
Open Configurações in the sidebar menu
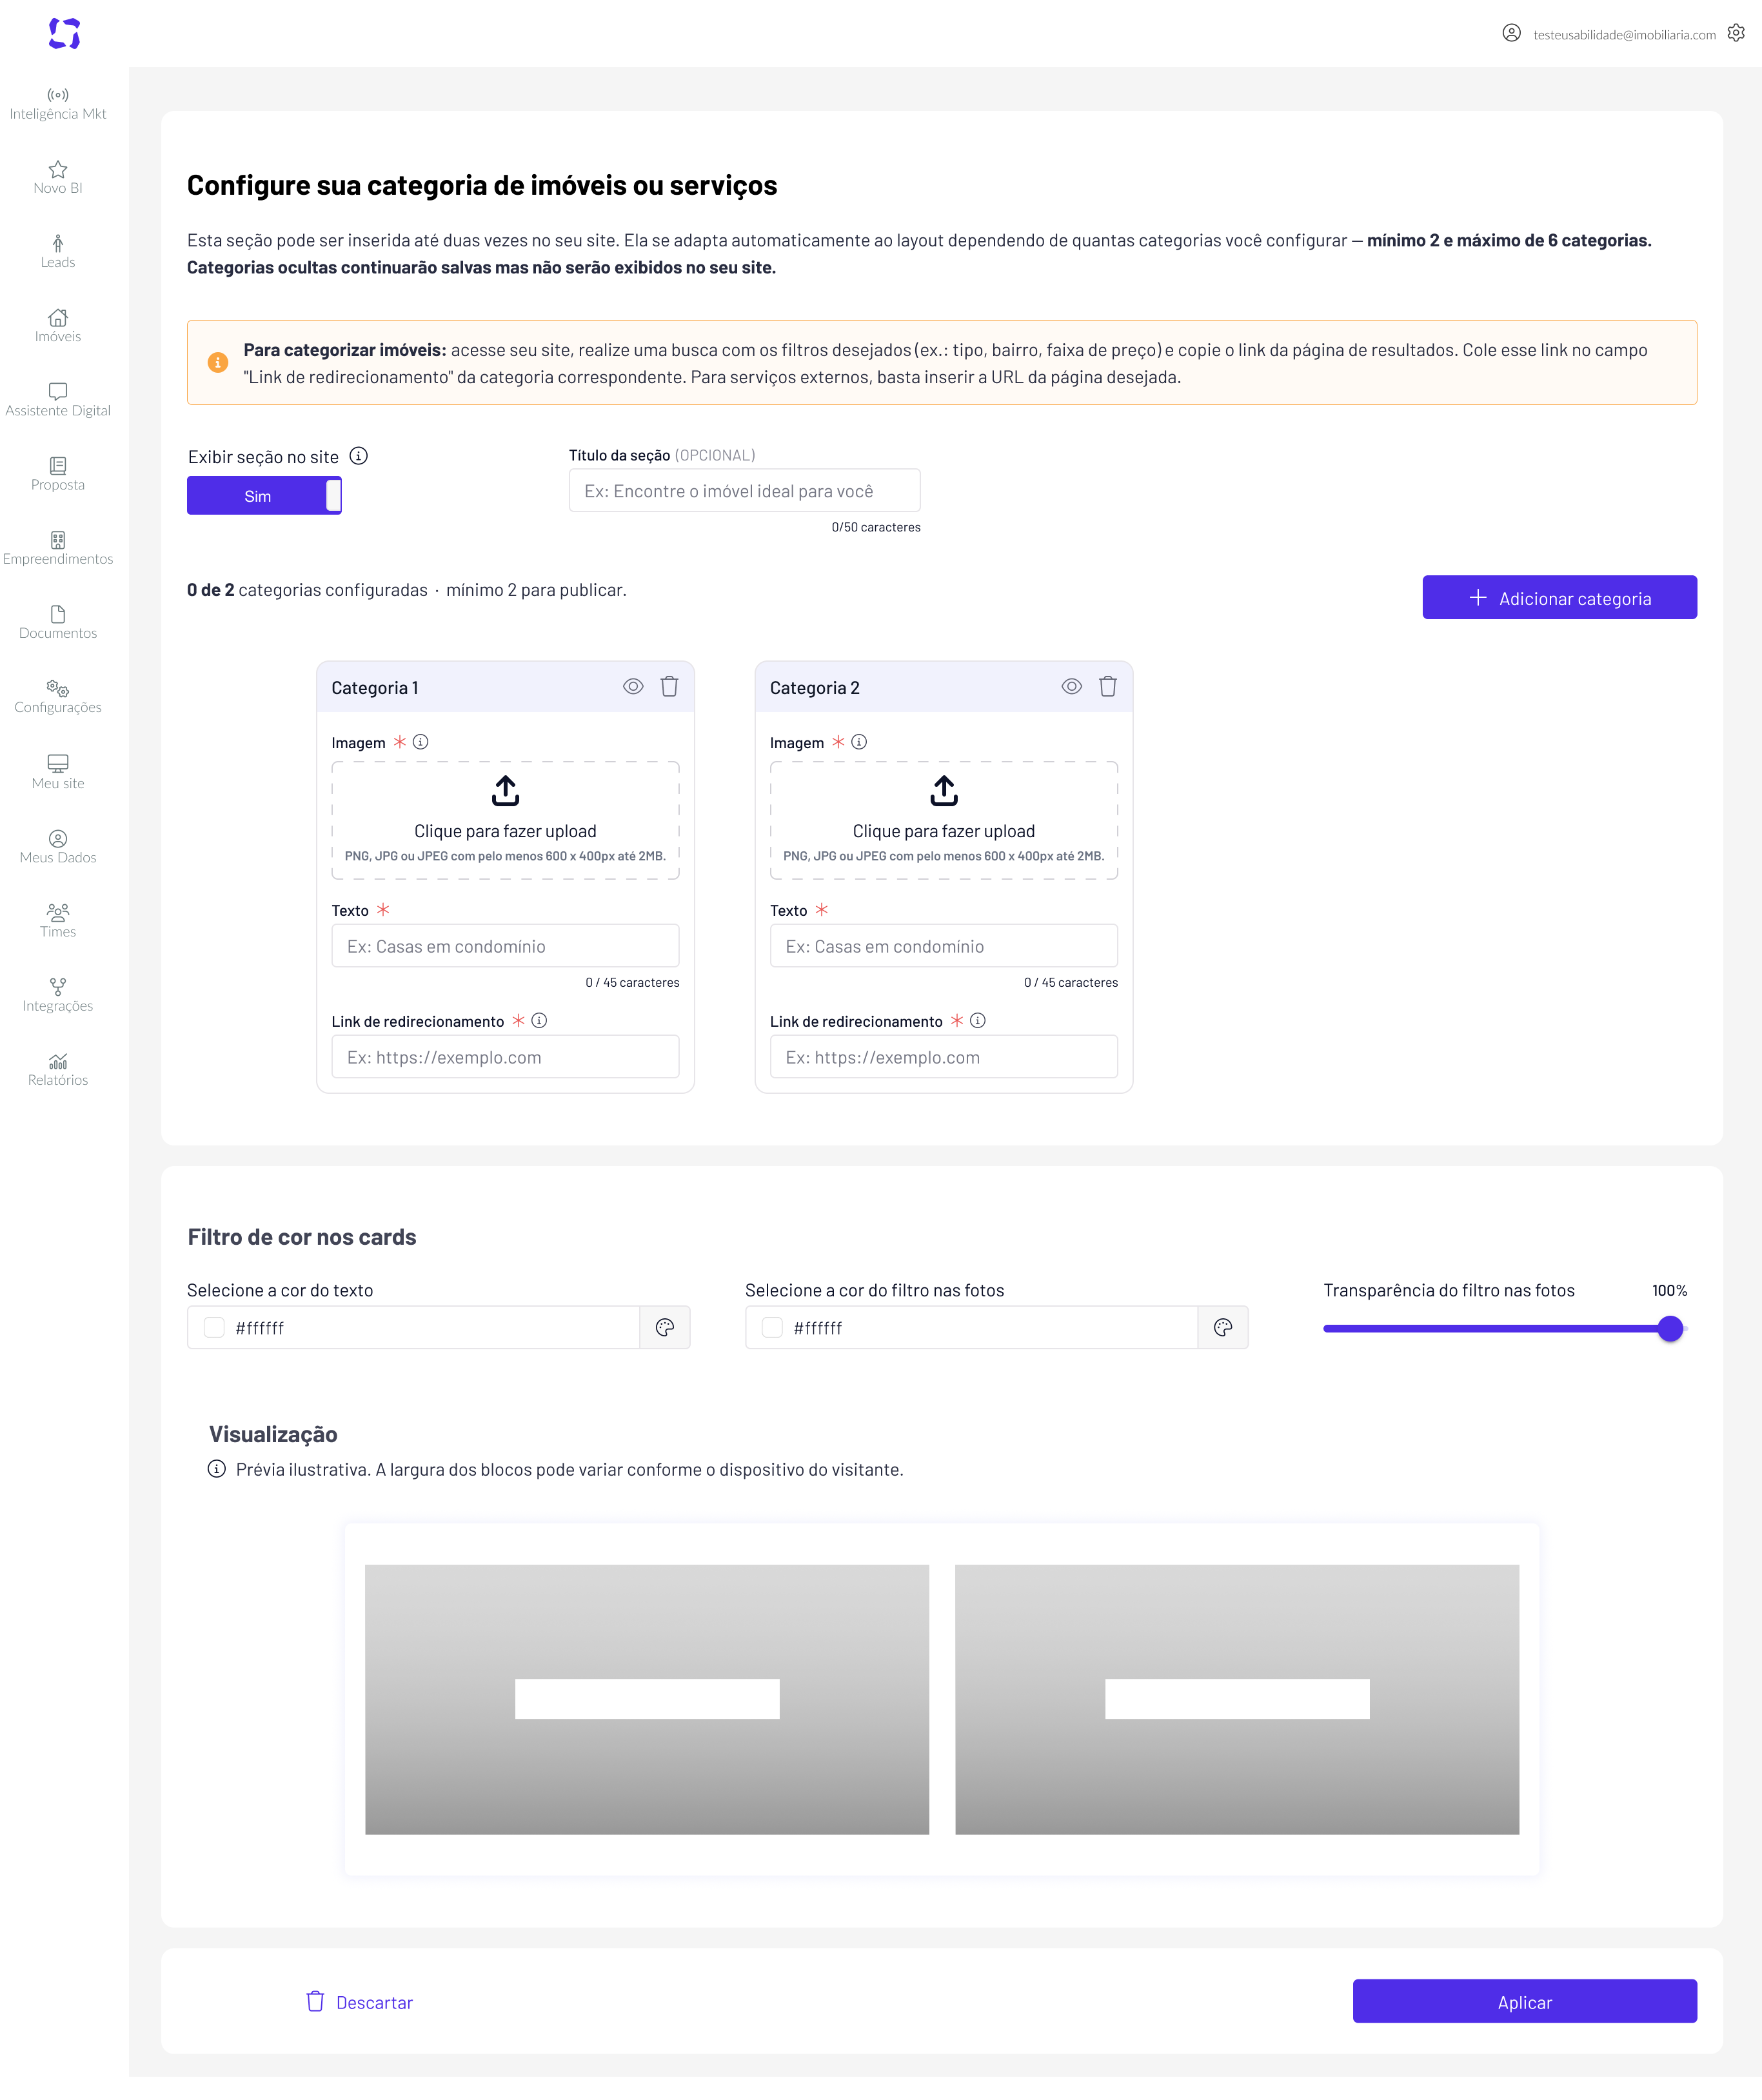tap(58, 697)
